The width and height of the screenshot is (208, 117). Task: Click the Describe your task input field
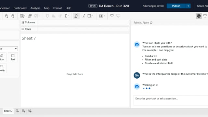point(171,100)
